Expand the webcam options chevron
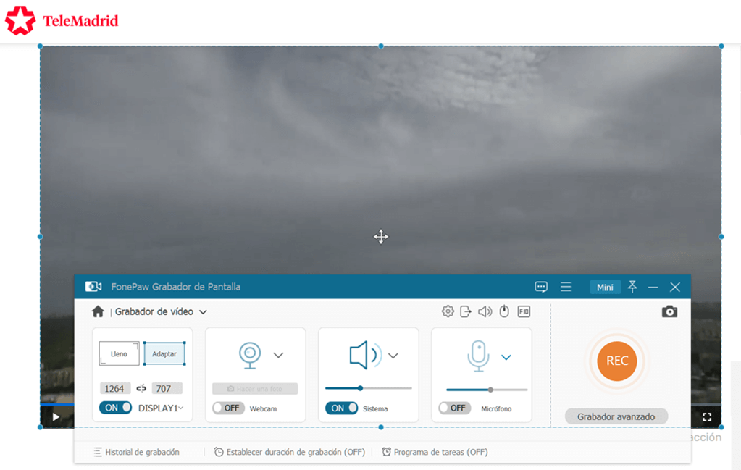 [x=278, y=356]
